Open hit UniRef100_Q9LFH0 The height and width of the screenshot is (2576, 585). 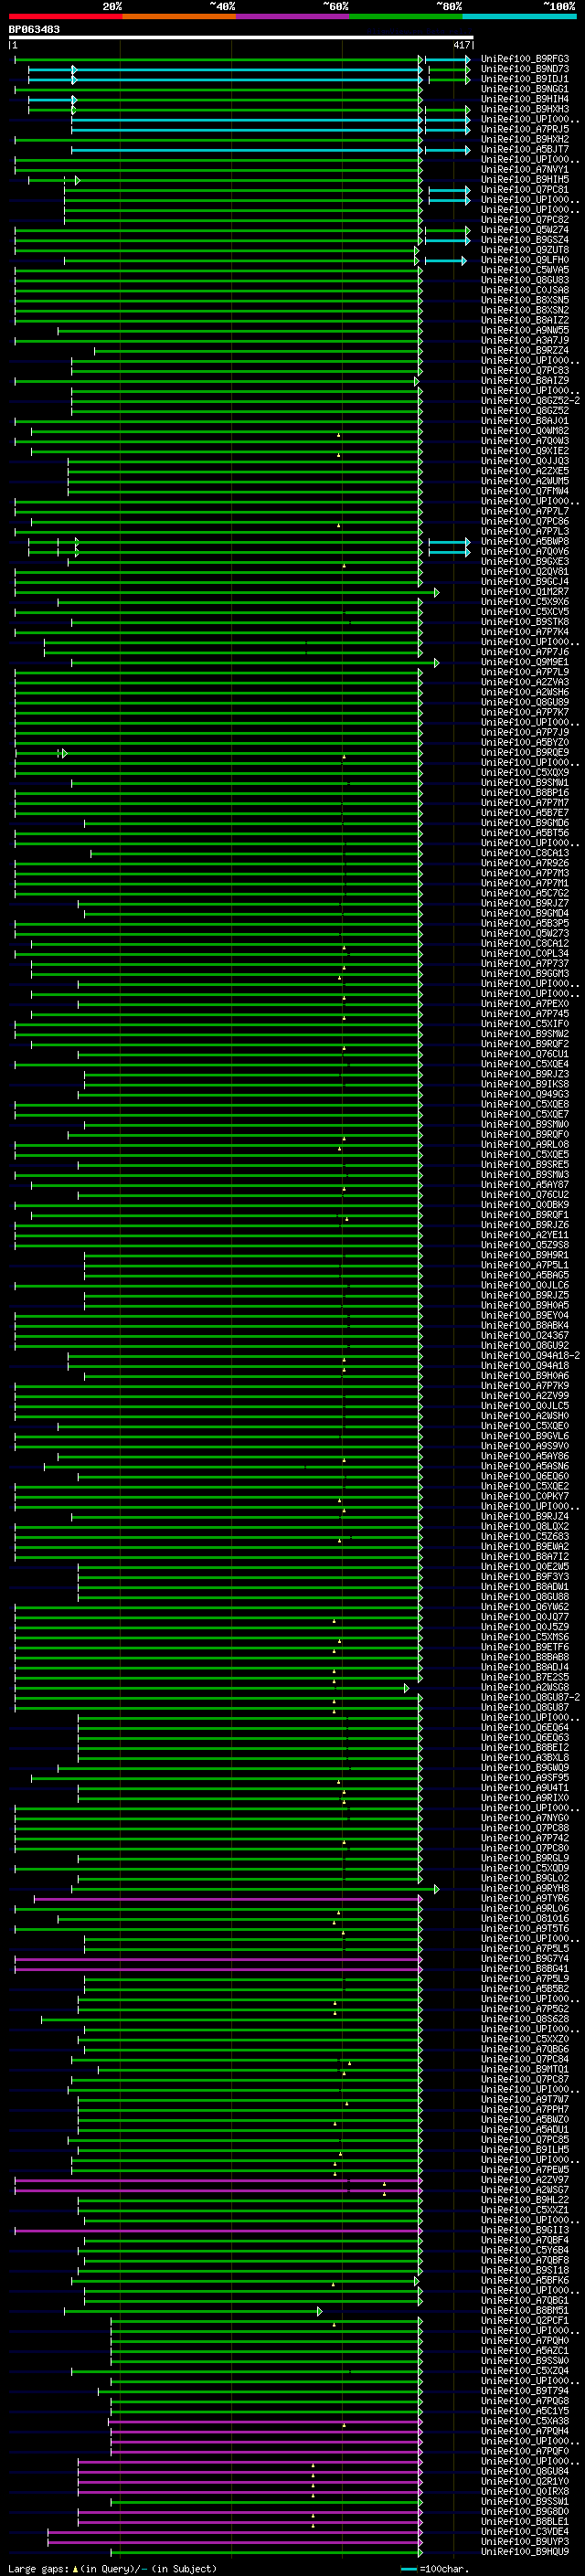tap(525, 260)
